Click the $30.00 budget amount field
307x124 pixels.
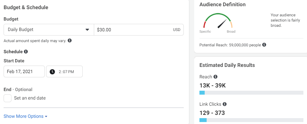[139, 30]
